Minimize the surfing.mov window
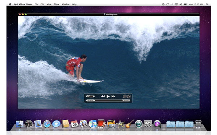217x135 pixels. [x=23, y=14]
